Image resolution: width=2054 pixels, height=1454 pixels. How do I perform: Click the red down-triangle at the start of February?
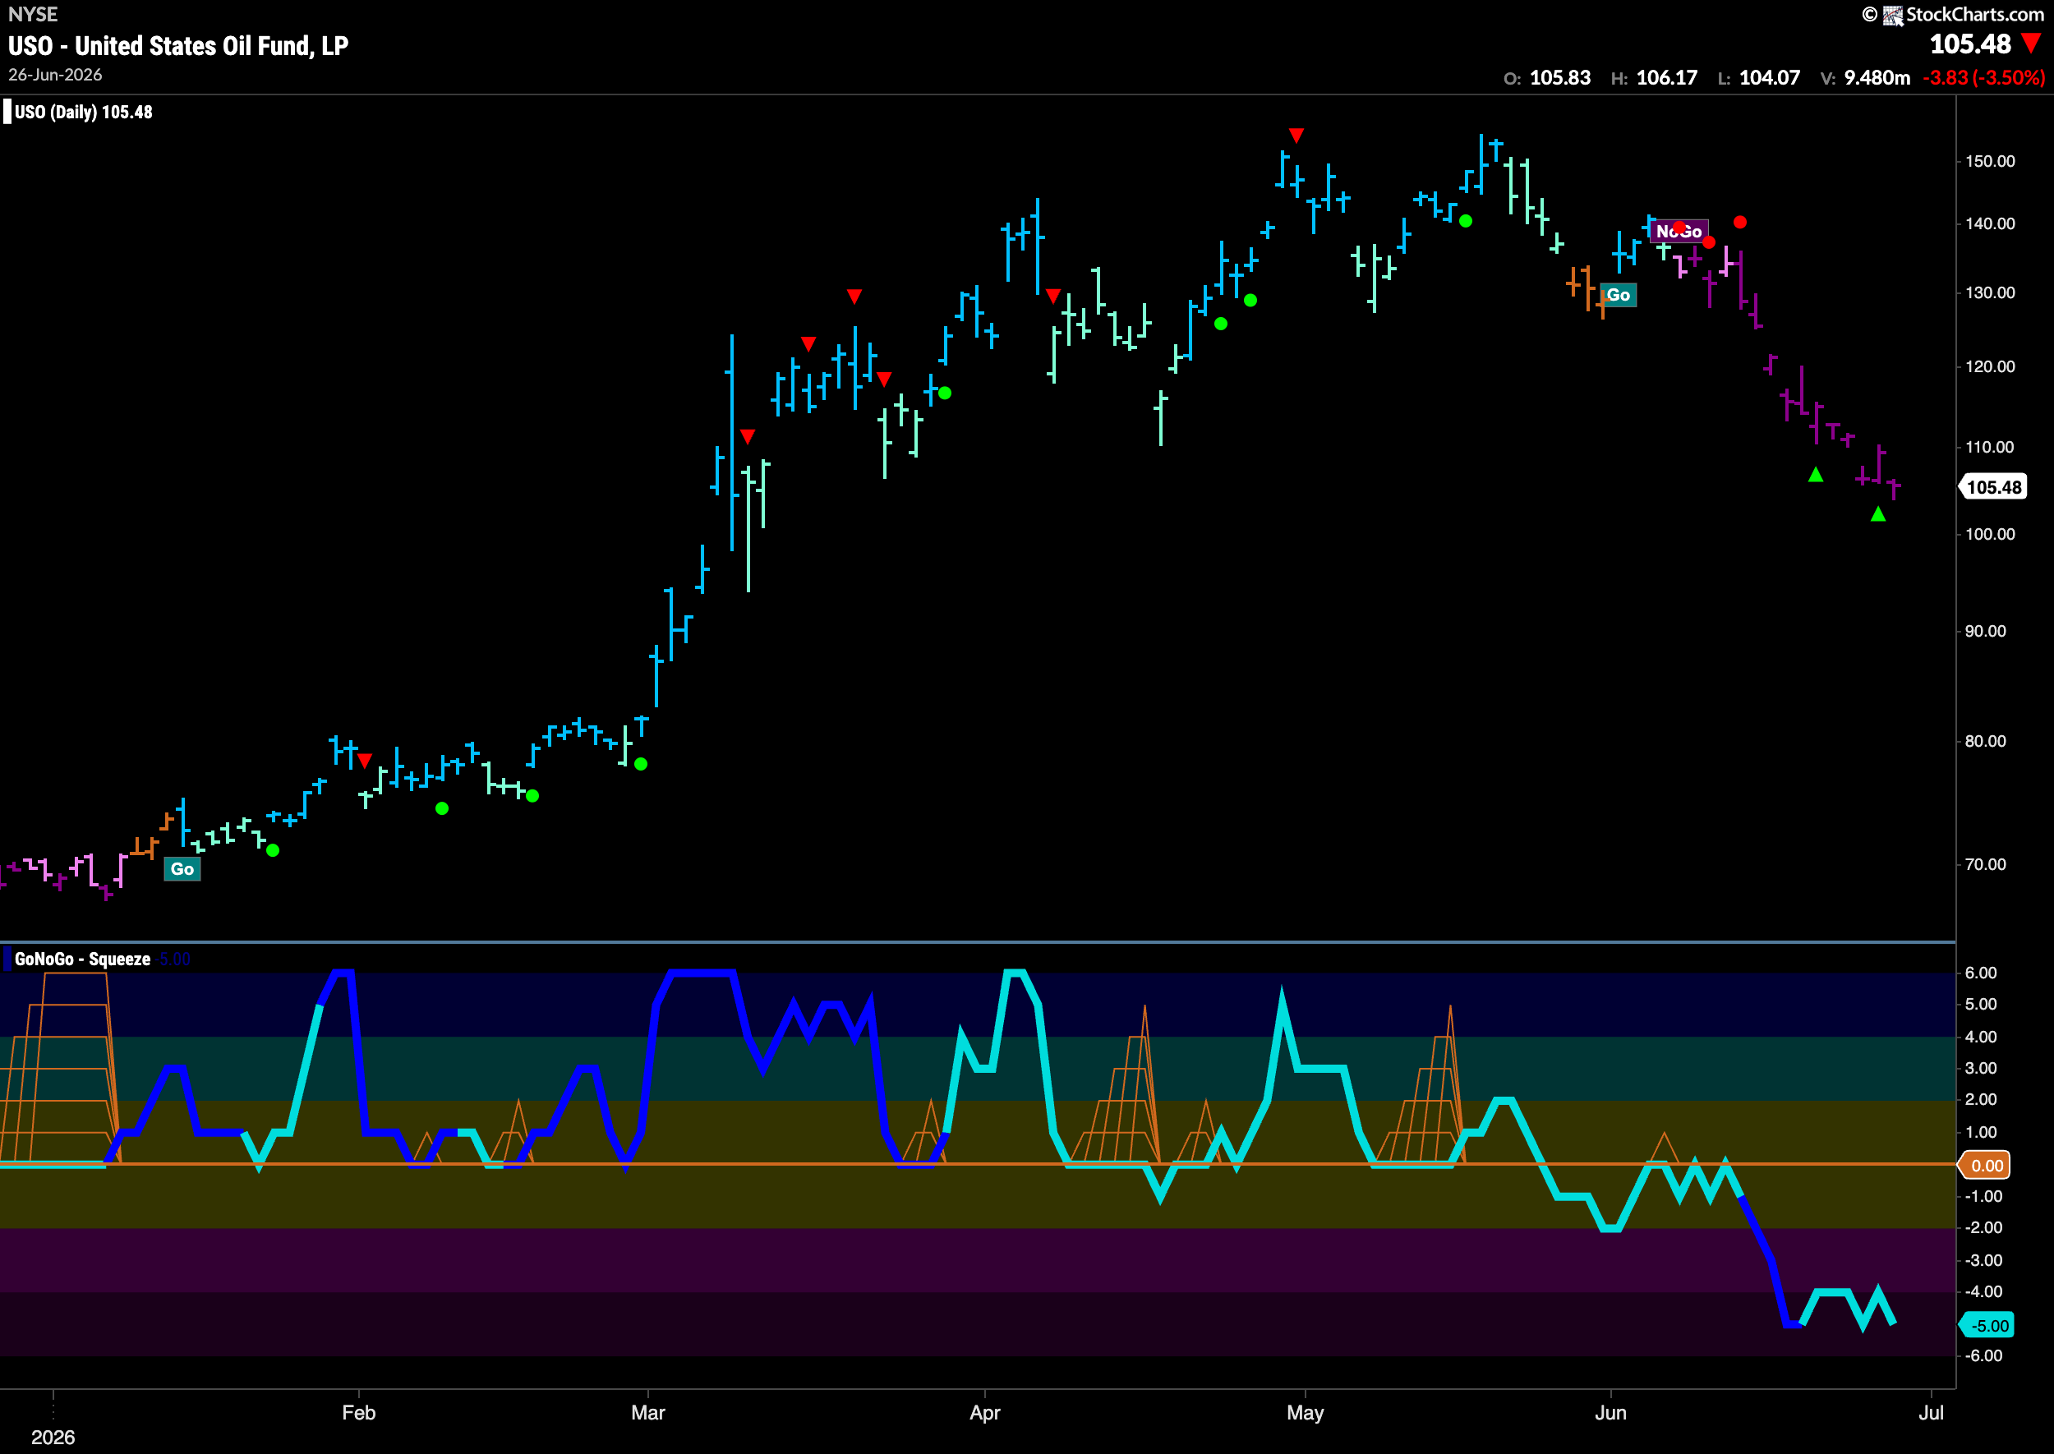coord(365,760)
